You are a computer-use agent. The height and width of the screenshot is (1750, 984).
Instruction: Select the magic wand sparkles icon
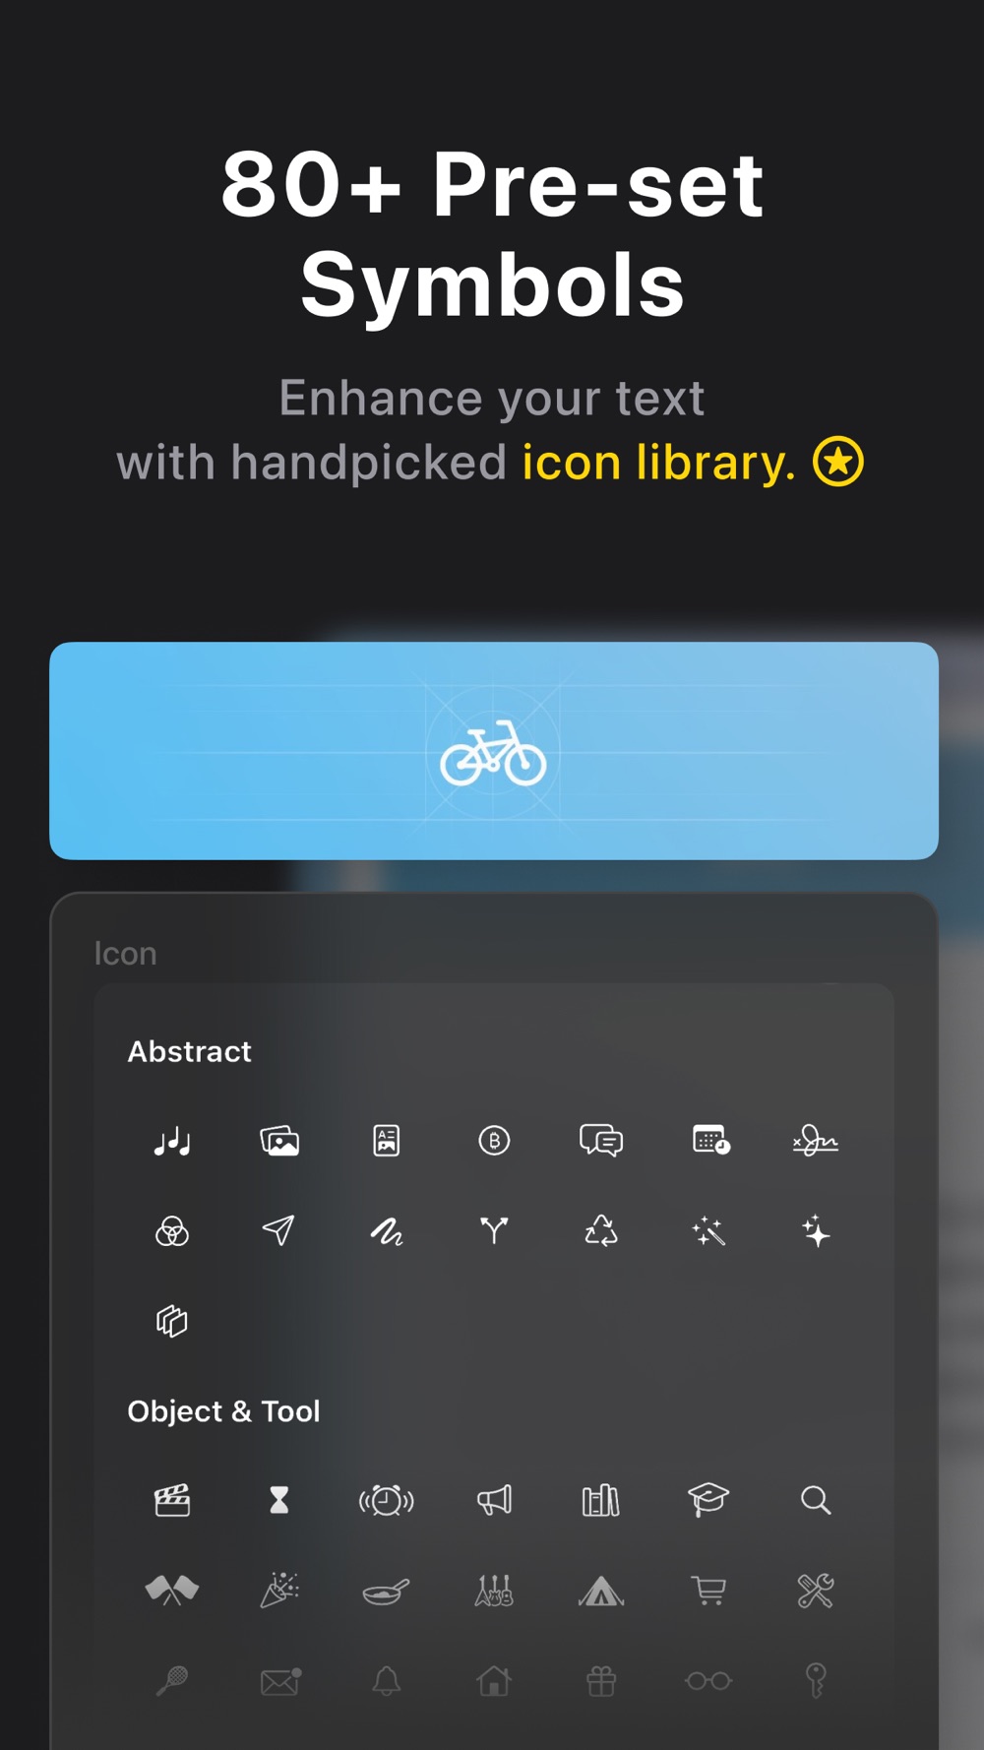pyautogui.click(x=708, y=1230)
